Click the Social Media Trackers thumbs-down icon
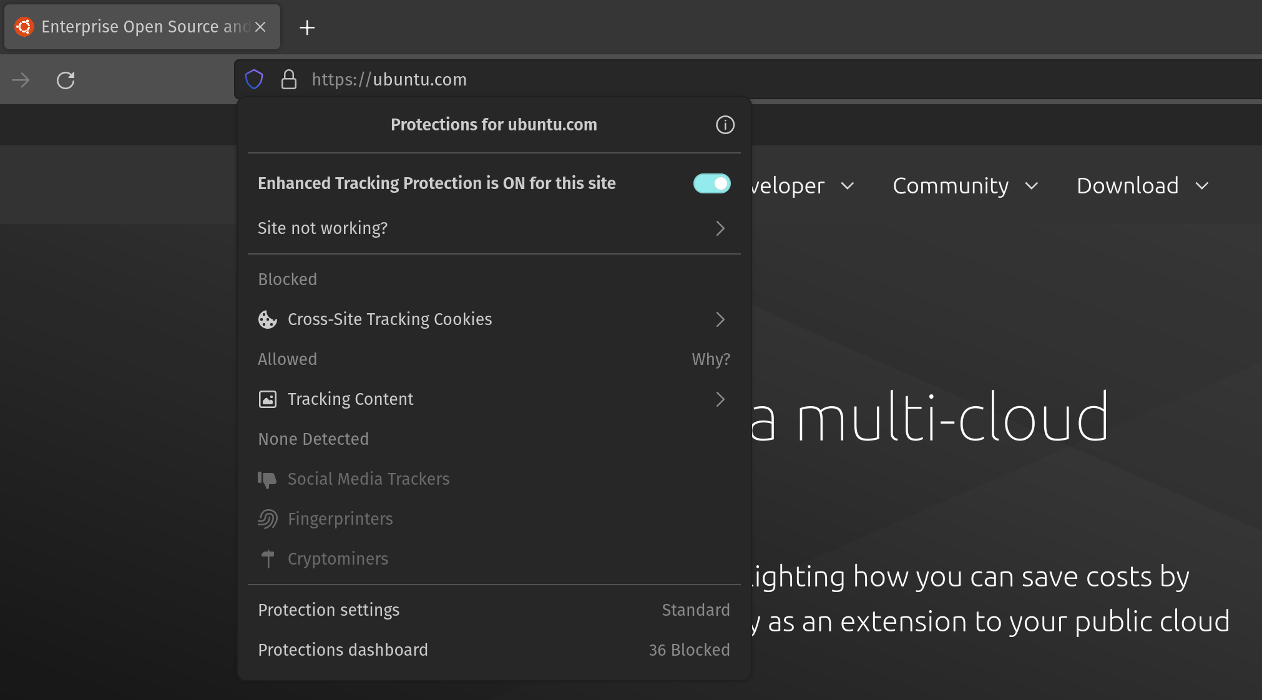The height and width of the screenshot is (700, 1262). pyautogui.click(x=267, y=479)
